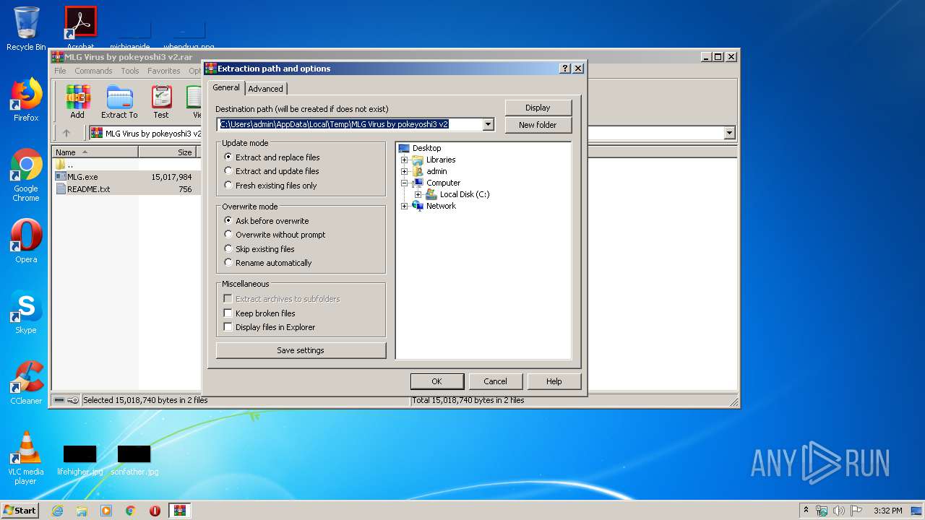
Task: Select Rename automatically option
Action: click(x=267, y=263)
